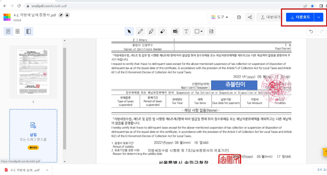Expand the download options arrow
This screenshot has height=175, width=327.
pos(319,17)
